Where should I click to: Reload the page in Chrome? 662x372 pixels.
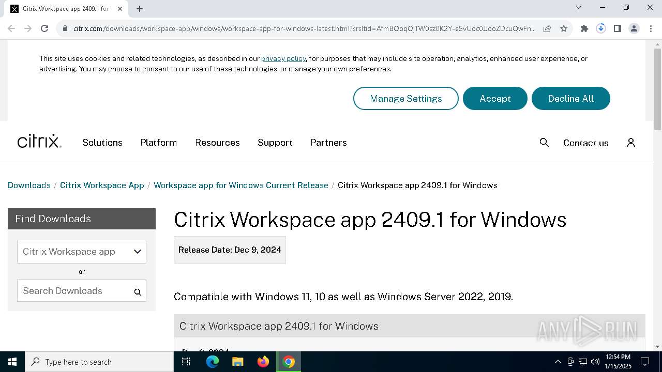coord(44,28)
